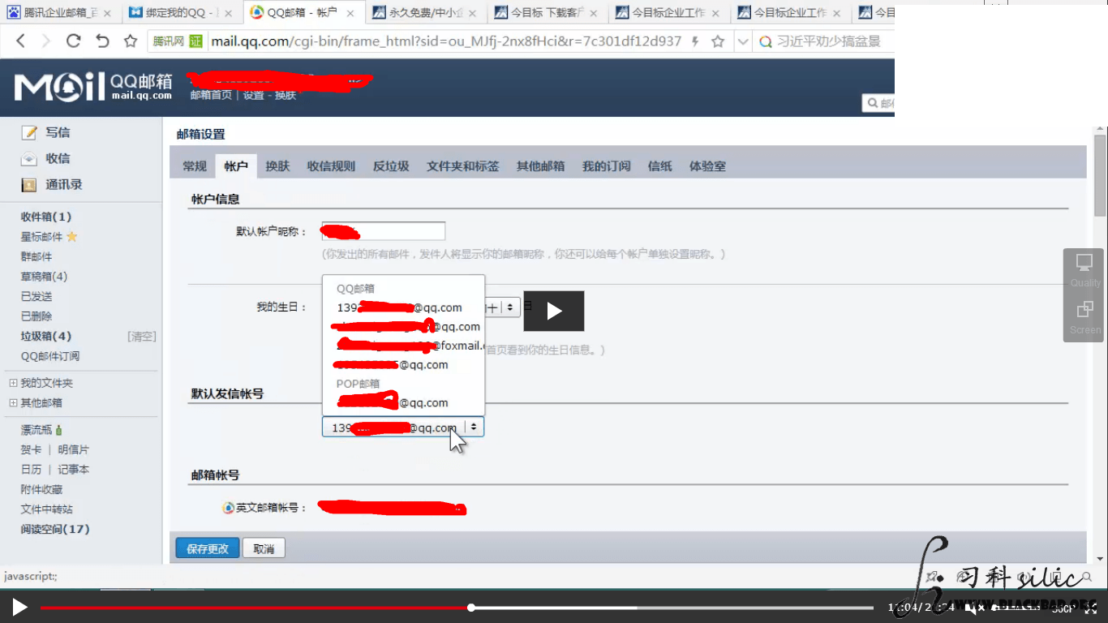The image size is (1108, 623).
Task: Choose the POP邮箱 @qq.com account option
Action: (403, 402)
